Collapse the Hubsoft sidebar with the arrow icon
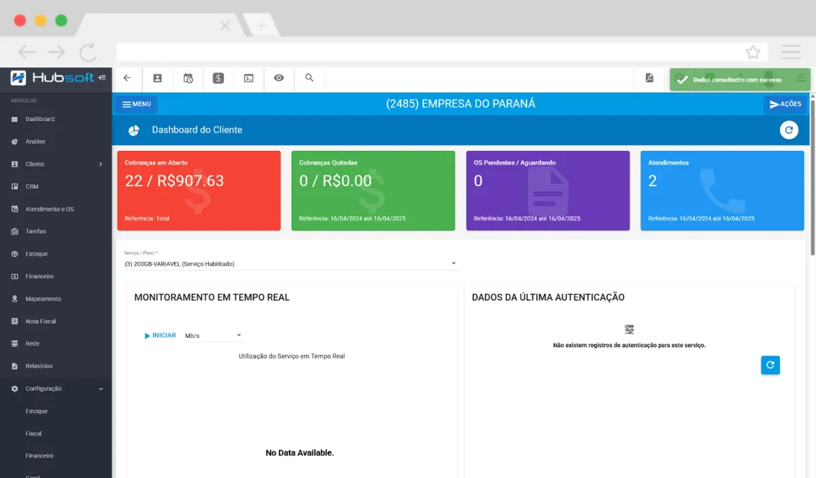 102,78
